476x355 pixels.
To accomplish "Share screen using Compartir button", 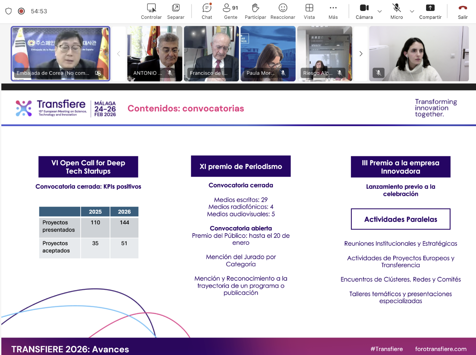I will click(430, 11).
